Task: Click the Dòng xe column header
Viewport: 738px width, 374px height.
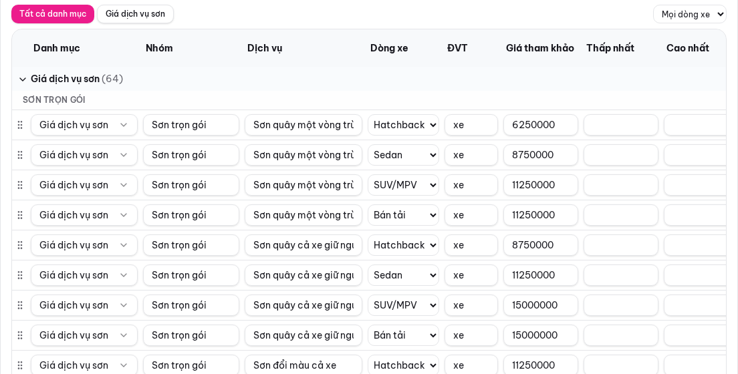Action: [x=389, y=48]
